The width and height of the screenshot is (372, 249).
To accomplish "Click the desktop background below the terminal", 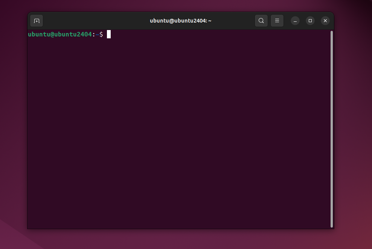I will [181, 239].
